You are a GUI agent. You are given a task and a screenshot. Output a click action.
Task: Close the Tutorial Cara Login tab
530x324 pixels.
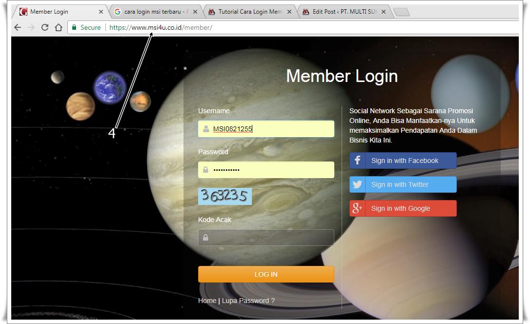(x=289, y=12)
